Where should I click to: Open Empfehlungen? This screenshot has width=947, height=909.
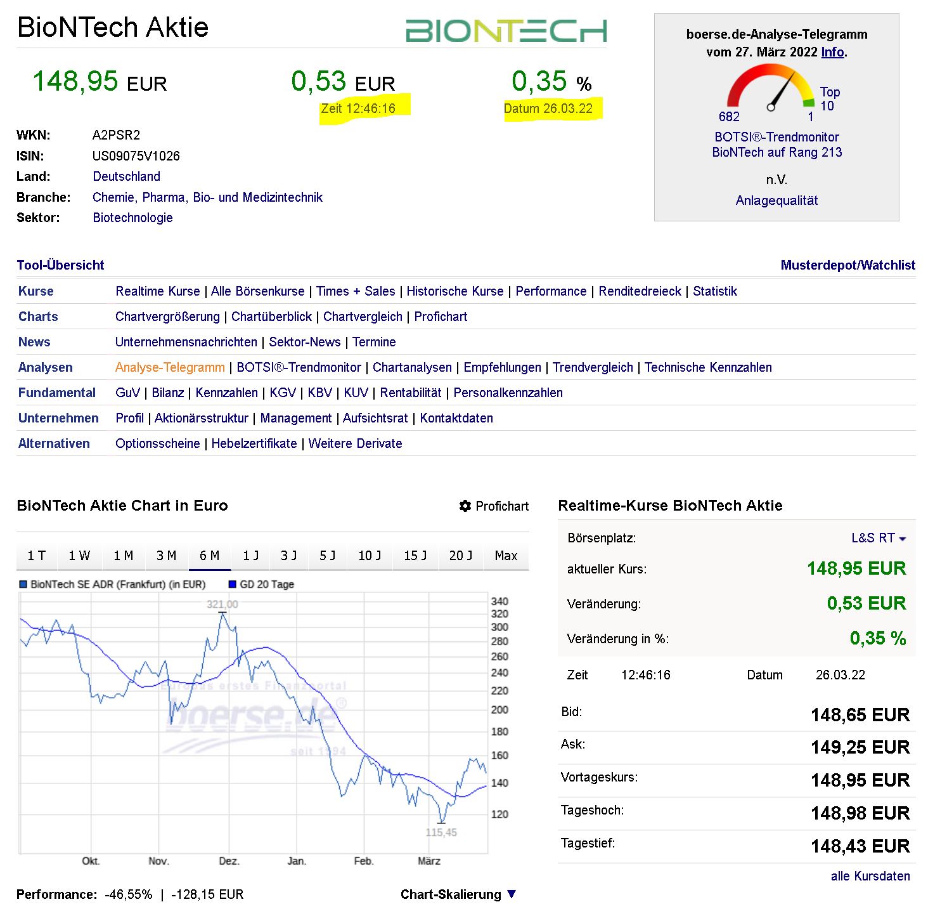(x=502, y=367)
